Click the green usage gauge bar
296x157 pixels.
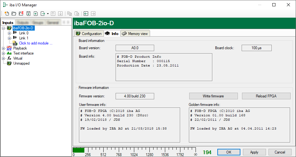coord(78,150)
